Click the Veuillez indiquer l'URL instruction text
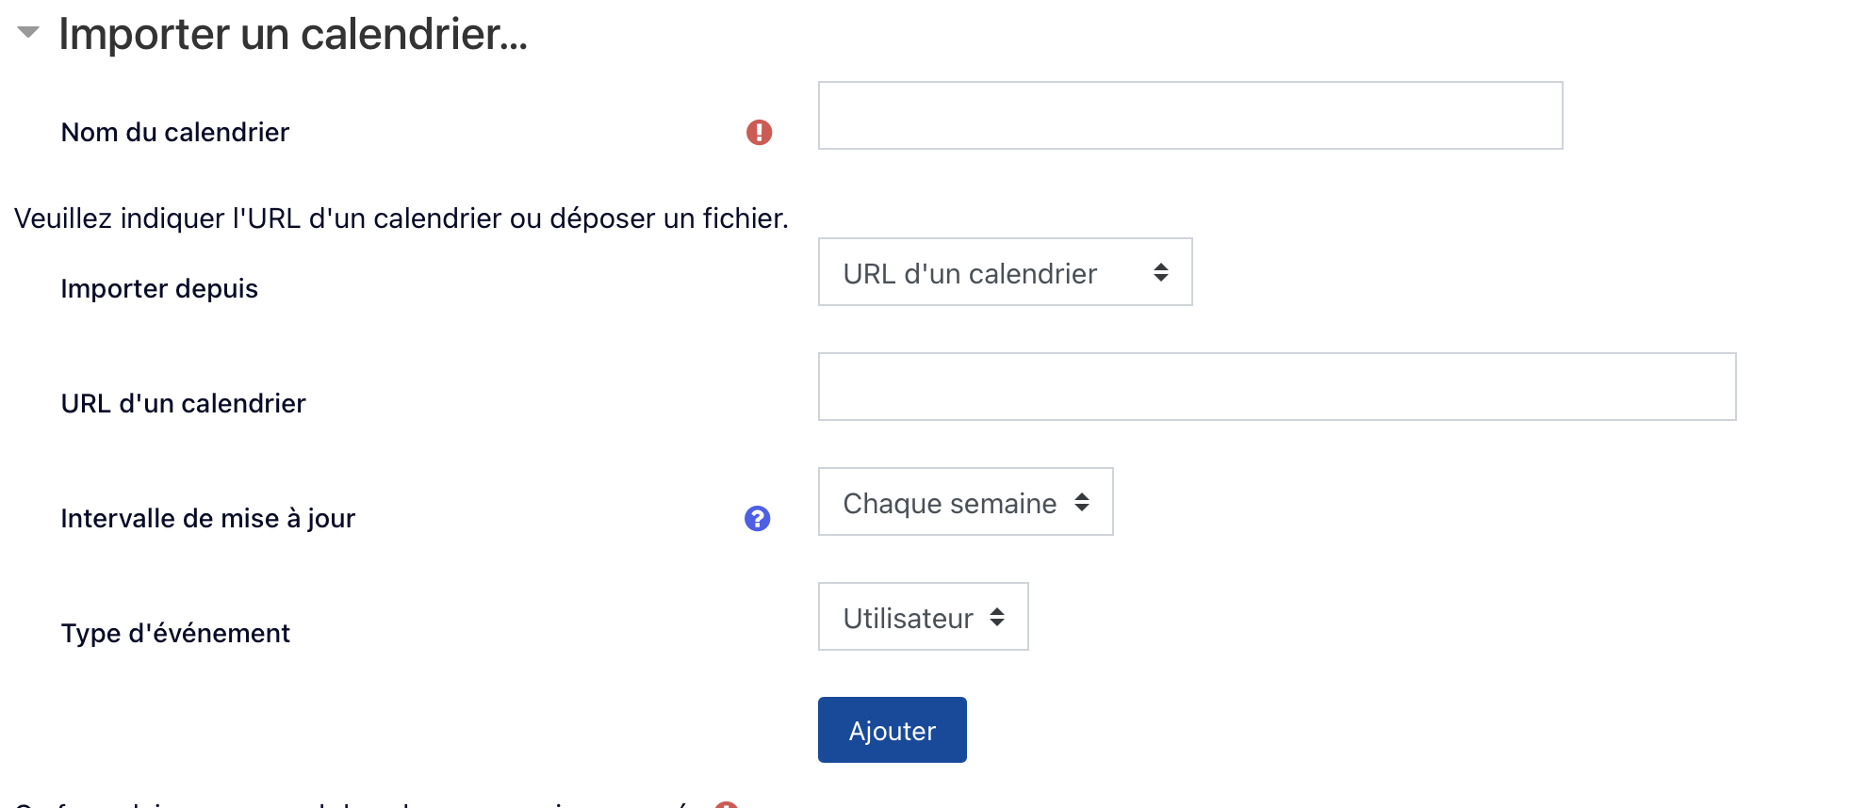1868x808 pixels. pyautogui.click(x=401, y=218)
